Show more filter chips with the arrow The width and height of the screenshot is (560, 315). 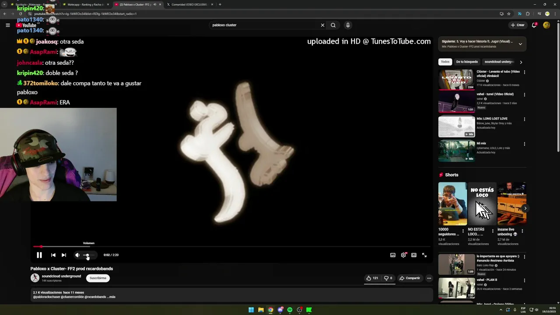[x=521, y=62]
